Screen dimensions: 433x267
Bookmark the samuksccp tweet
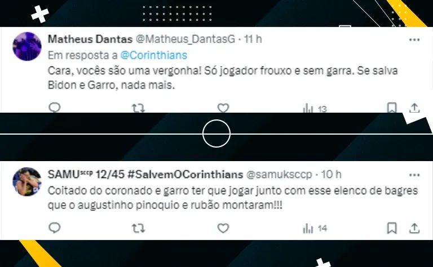pyautogui.click(x=392, y=228)
